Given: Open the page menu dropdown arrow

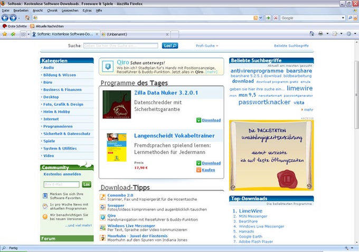Looking at the screenshot, I should coord(341,34).
